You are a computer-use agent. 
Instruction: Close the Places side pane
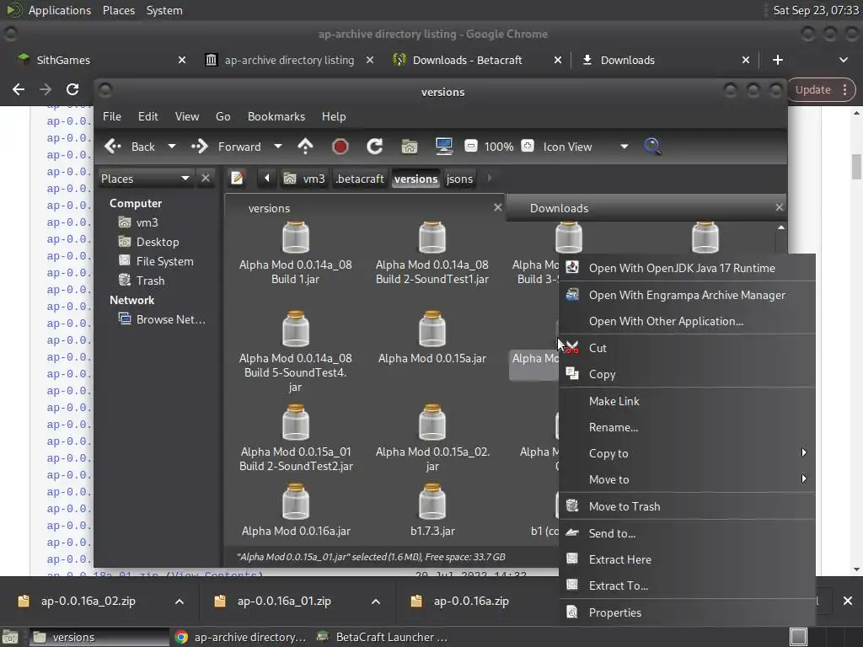(206, 179)
